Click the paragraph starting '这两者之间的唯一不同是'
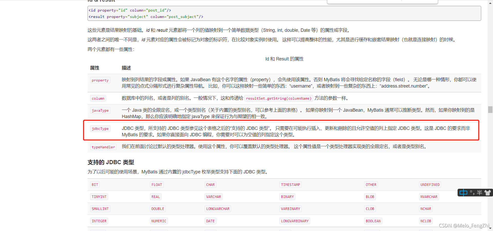The image size is (493, 231). coord(272,40)
